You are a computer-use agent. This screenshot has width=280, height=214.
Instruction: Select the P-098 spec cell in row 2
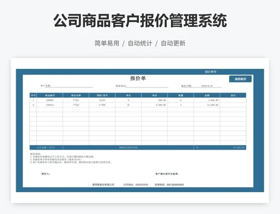pyautogui.click(x=102, y=105)
